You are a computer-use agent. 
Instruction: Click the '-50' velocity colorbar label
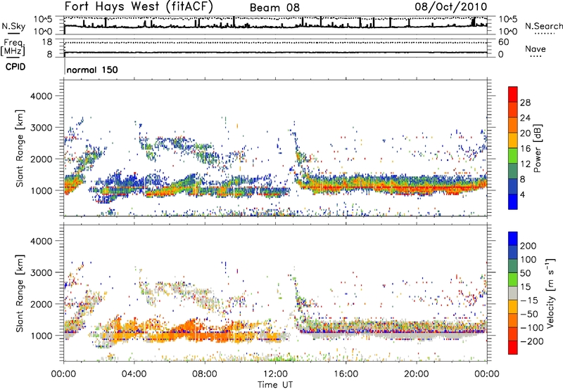529,315
